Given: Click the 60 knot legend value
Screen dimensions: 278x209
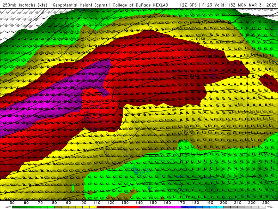Looking at the screenshot, I should tap(26, 203).
